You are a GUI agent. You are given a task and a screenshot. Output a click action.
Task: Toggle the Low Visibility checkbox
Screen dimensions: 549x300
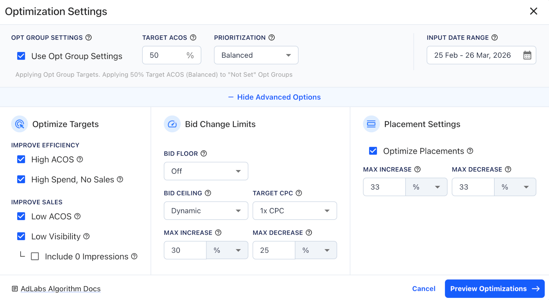[21, 236]
